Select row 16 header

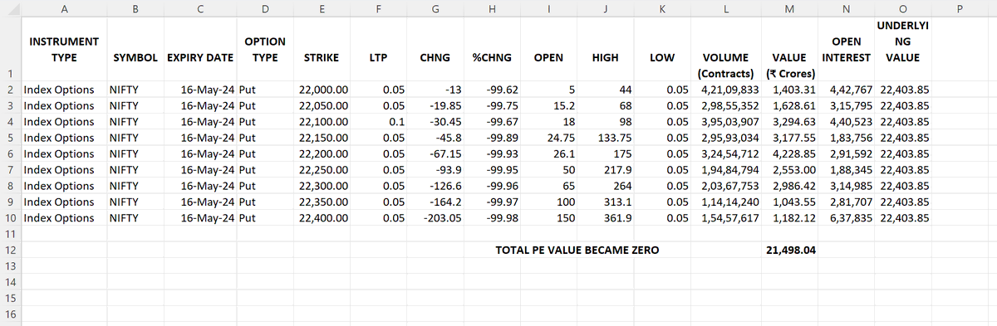11,314
